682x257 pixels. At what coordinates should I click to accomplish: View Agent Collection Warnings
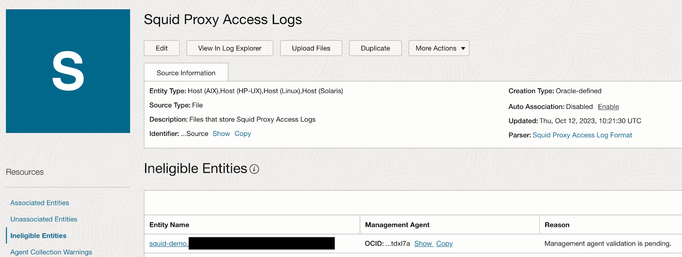[x=51, y=252]
